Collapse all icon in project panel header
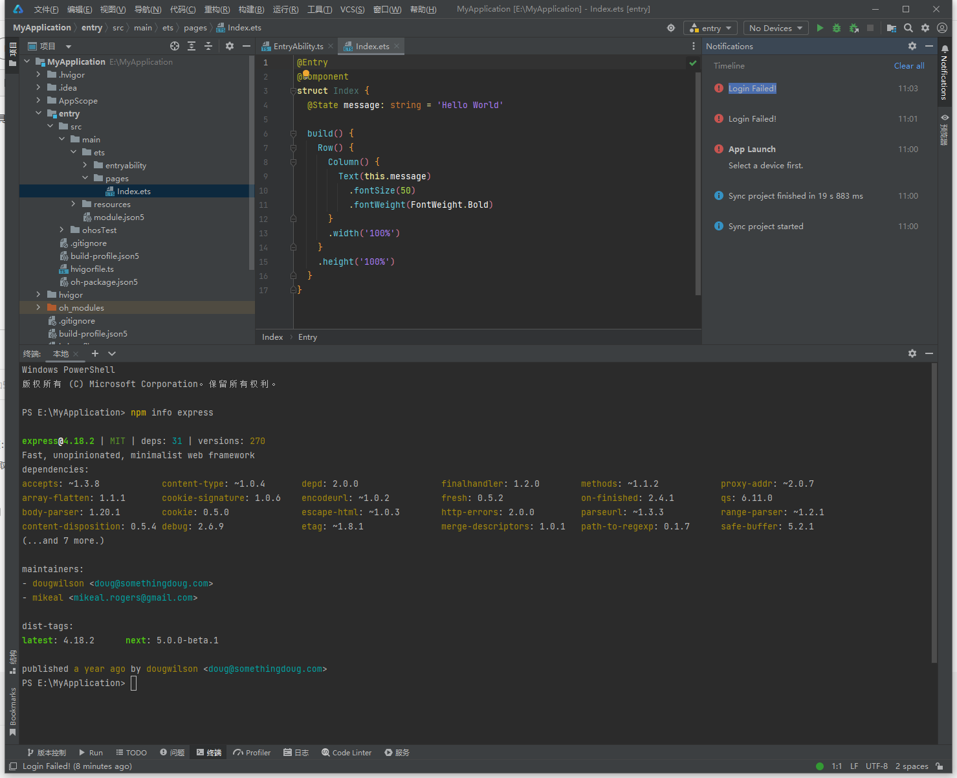The width and height of the screenshot is (957, 778). (x=208, y=46)
